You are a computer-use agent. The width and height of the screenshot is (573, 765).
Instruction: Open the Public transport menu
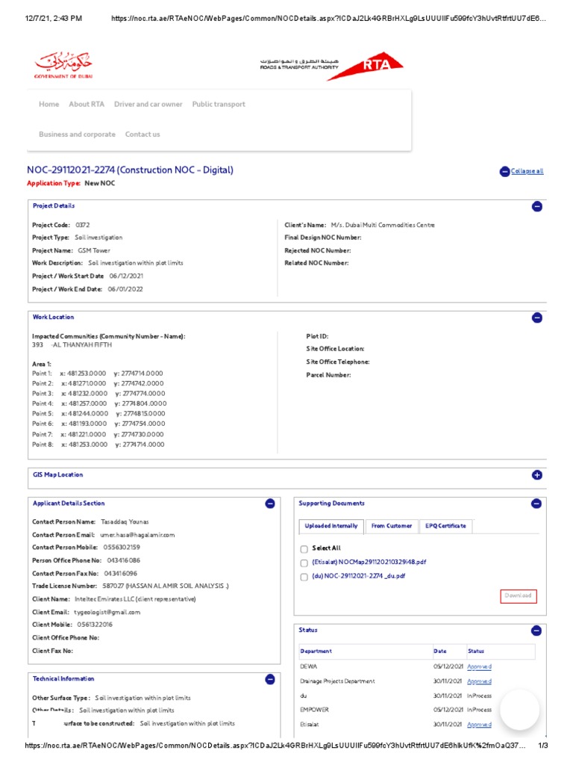pos(219,105)
